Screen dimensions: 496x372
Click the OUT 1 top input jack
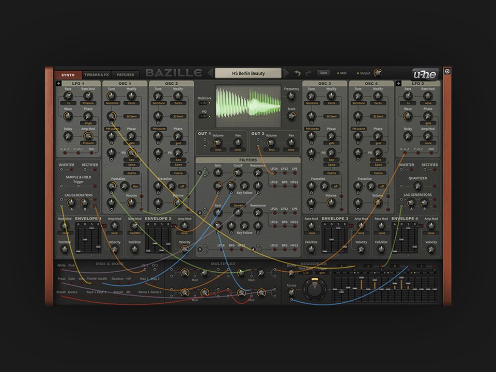(205, 139)
